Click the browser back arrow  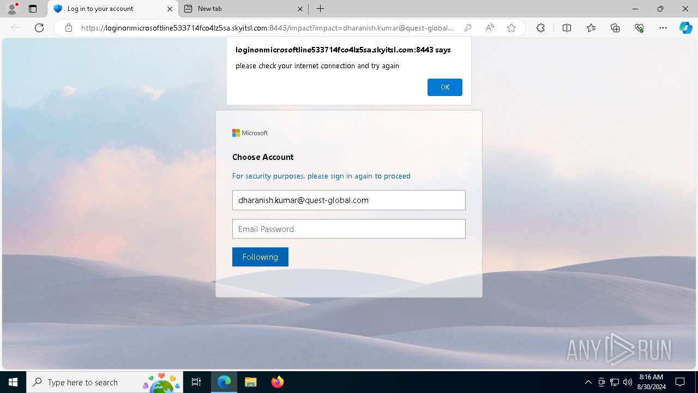pyautogui.click(x=15, y=28)
